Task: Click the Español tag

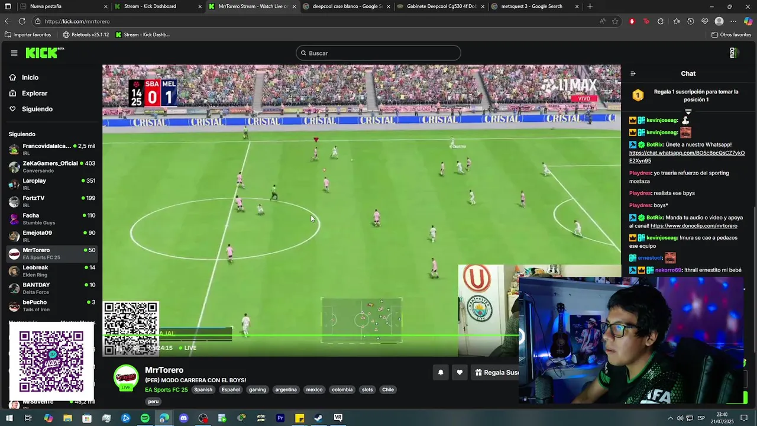Action: click(231, 390)
